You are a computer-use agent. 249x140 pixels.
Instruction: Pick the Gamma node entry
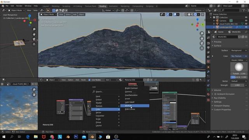coord(128,92)
